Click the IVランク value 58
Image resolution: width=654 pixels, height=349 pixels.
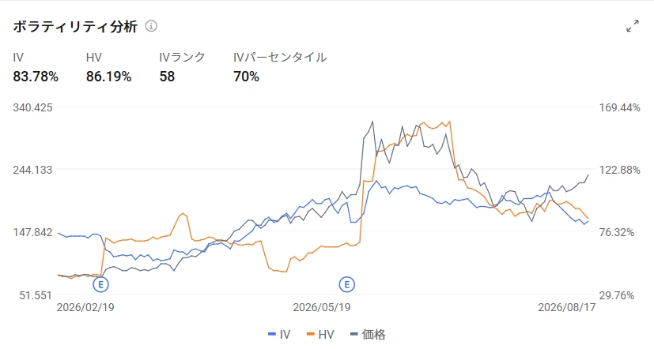167,77
